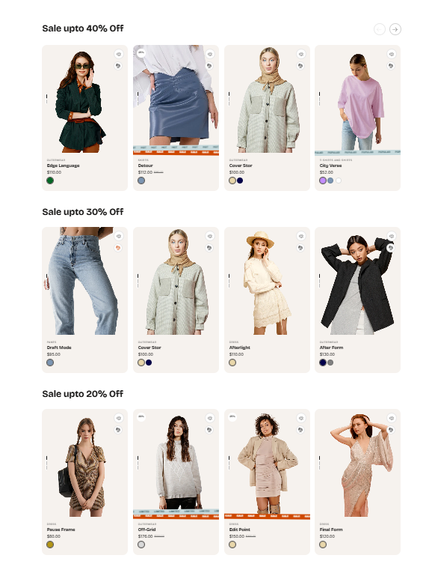Select the navy swatch under 40% sale Cover Stor
The height and width of the screenshot is (570, 429).
pos(240,181)
